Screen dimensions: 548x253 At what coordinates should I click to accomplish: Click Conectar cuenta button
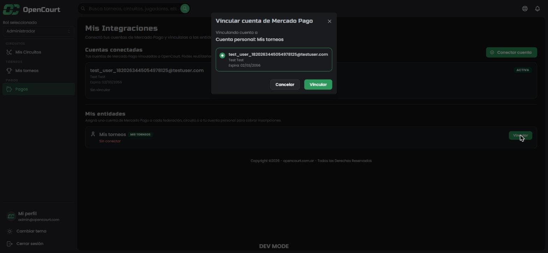pyautogui.click(x=511, y=53)
